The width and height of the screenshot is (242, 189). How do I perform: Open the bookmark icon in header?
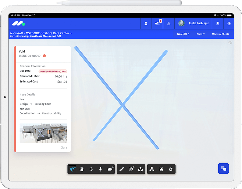[218, 23]
